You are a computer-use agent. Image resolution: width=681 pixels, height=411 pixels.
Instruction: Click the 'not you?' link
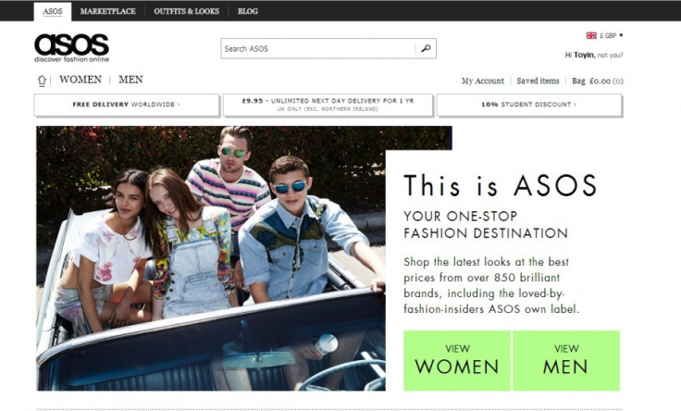click(610, 56)
